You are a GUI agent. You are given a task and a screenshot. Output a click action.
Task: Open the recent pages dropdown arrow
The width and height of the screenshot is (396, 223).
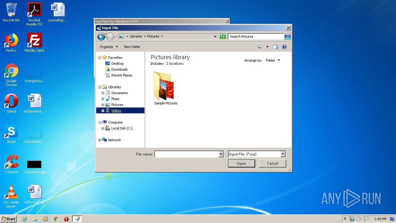(x=116, y=37)
